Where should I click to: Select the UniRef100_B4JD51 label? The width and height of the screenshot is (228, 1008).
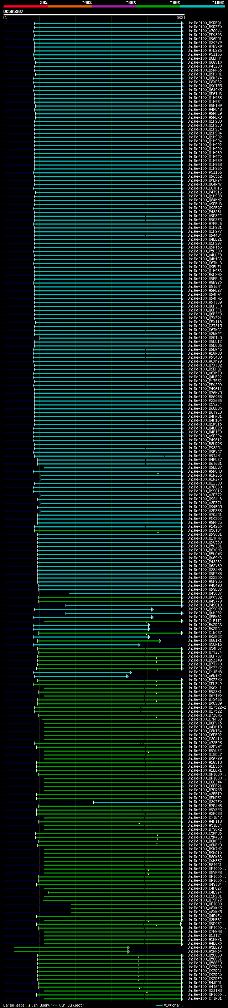(204, 983)
